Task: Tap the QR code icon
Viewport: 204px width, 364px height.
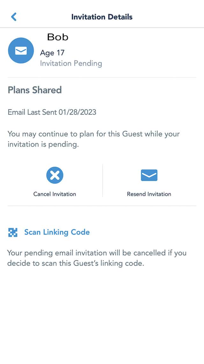Action: (13, 232)
